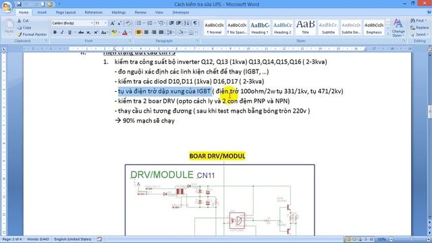Screen dimensions: 432x243
Task: Apply the Subtitle style
Action: (328, 28)
